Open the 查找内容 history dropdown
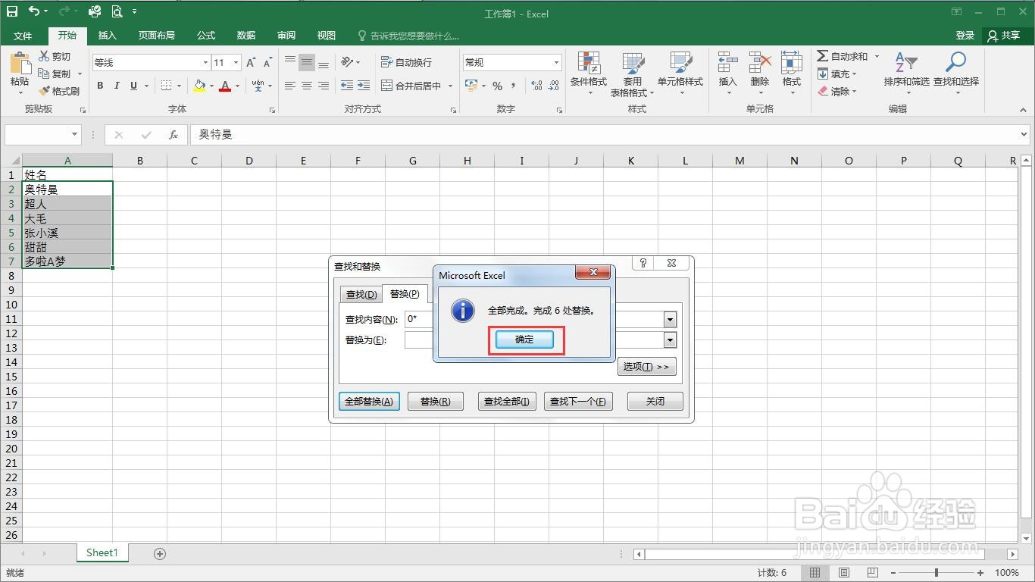Viewport: 1035px width, 582px height. coord(670,319)
